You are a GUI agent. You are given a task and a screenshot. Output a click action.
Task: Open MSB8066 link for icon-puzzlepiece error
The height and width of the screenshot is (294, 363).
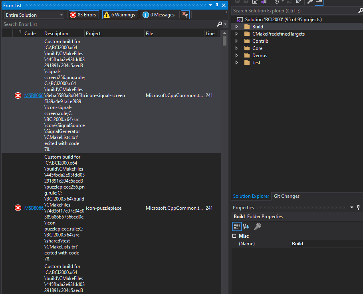(34, 208)
